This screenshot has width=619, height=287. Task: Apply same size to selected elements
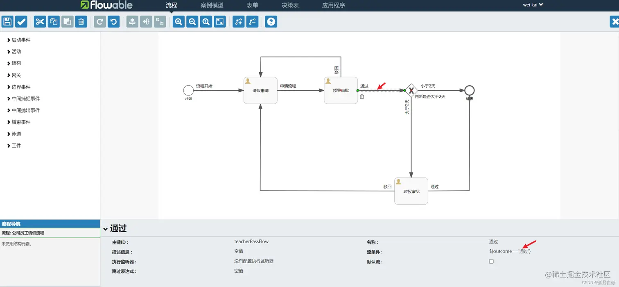160,22
